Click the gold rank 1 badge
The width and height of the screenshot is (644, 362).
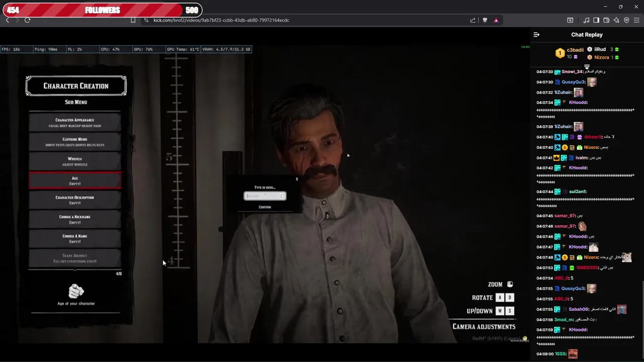pyautogui.click(x=559, y=53)
